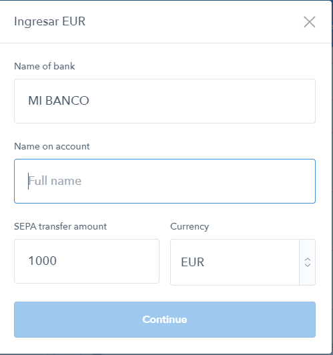Place cursor in the MI BANCO text
This screenshot has width=333, height=355.
(59, 101)
